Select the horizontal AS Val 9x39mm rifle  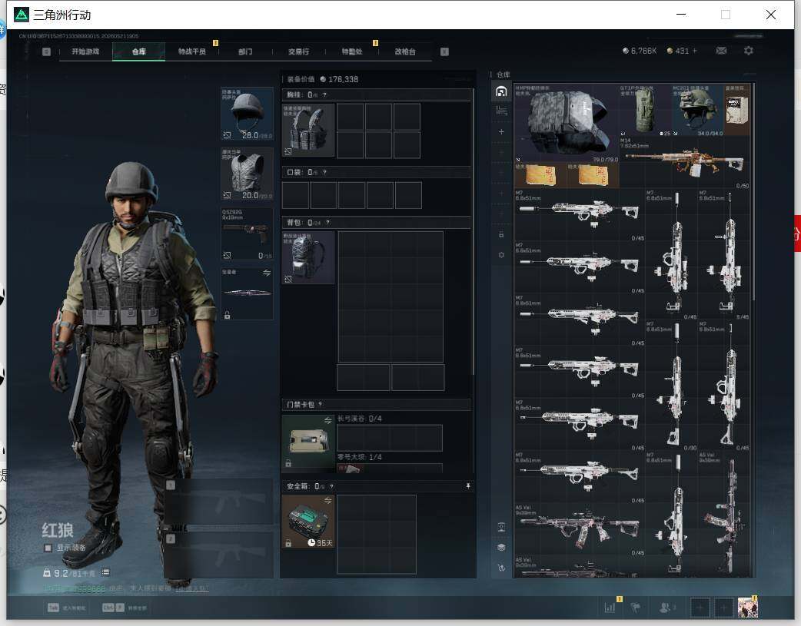tap(580, 530)
